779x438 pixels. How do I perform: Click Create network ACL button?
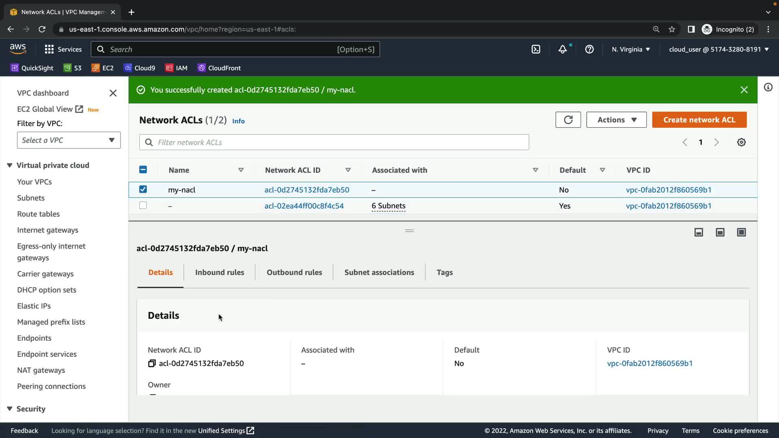(x=699, y=120)
